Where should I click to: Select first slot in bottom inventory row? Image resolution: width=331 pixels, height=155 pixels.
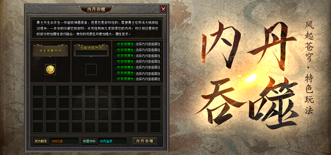click(38, 127)
